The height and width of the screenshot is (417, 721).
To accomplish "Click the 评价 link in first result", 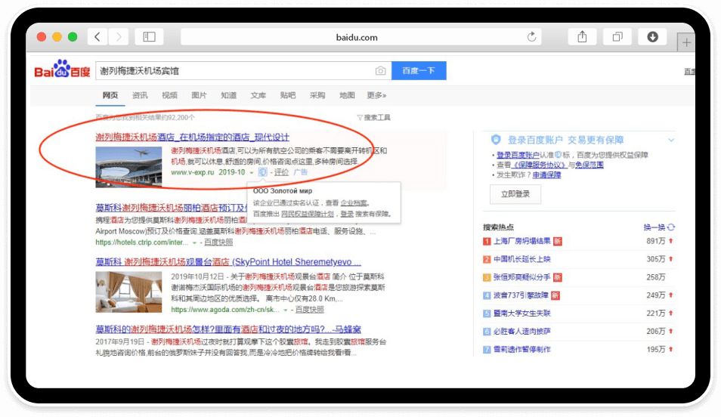I will 281,172.
